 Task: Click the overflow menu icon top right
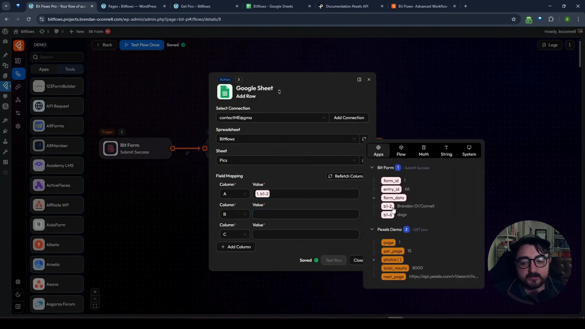(x=570, y=44)
